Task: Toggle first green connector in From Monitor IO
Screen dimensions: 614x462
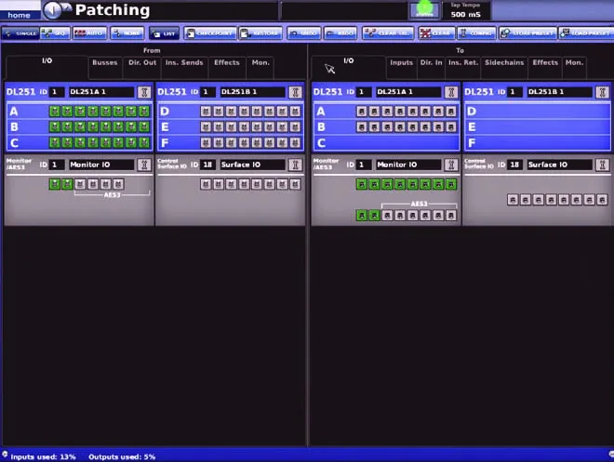Action: pos(55,184)
